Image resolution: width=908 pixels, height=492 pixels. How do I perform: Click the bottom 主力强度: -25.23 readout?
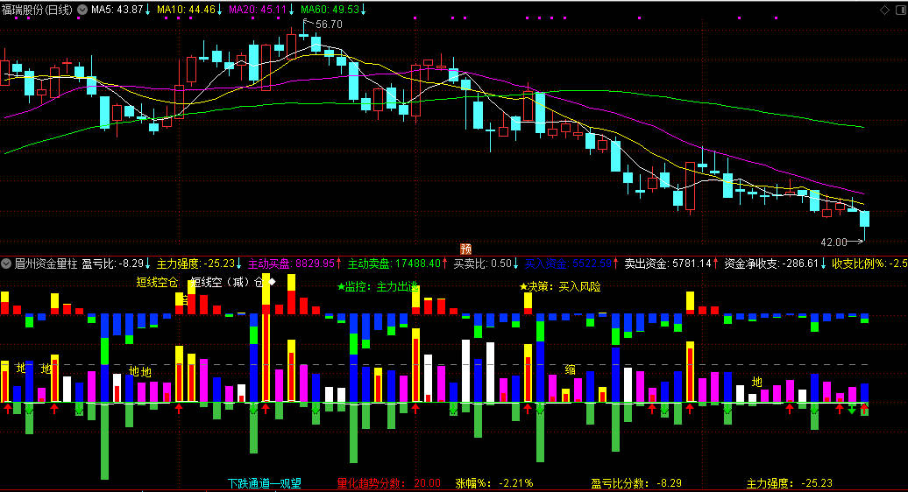coord(790,483)
